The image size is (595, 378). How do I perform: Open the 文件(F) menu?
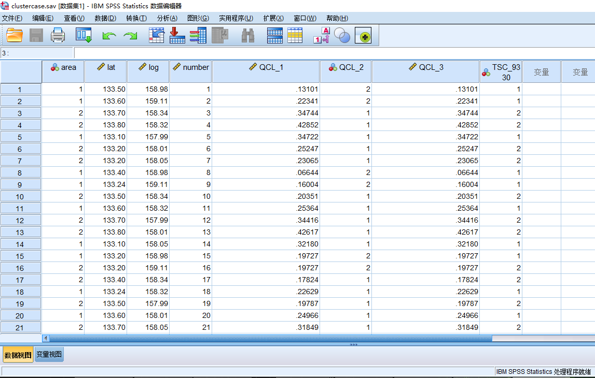[x=12, y=18]
